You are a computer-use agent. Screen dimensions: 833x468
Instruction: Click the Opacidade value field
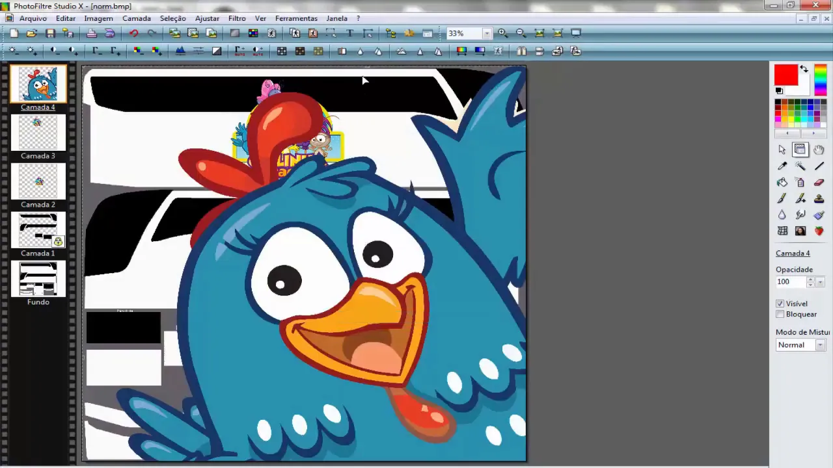coord(790,282)
